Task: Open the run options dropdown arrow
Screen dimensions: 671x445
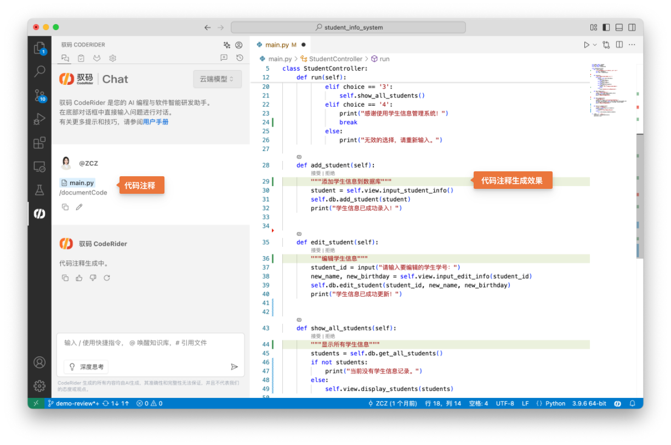Action: click(594, 45)
